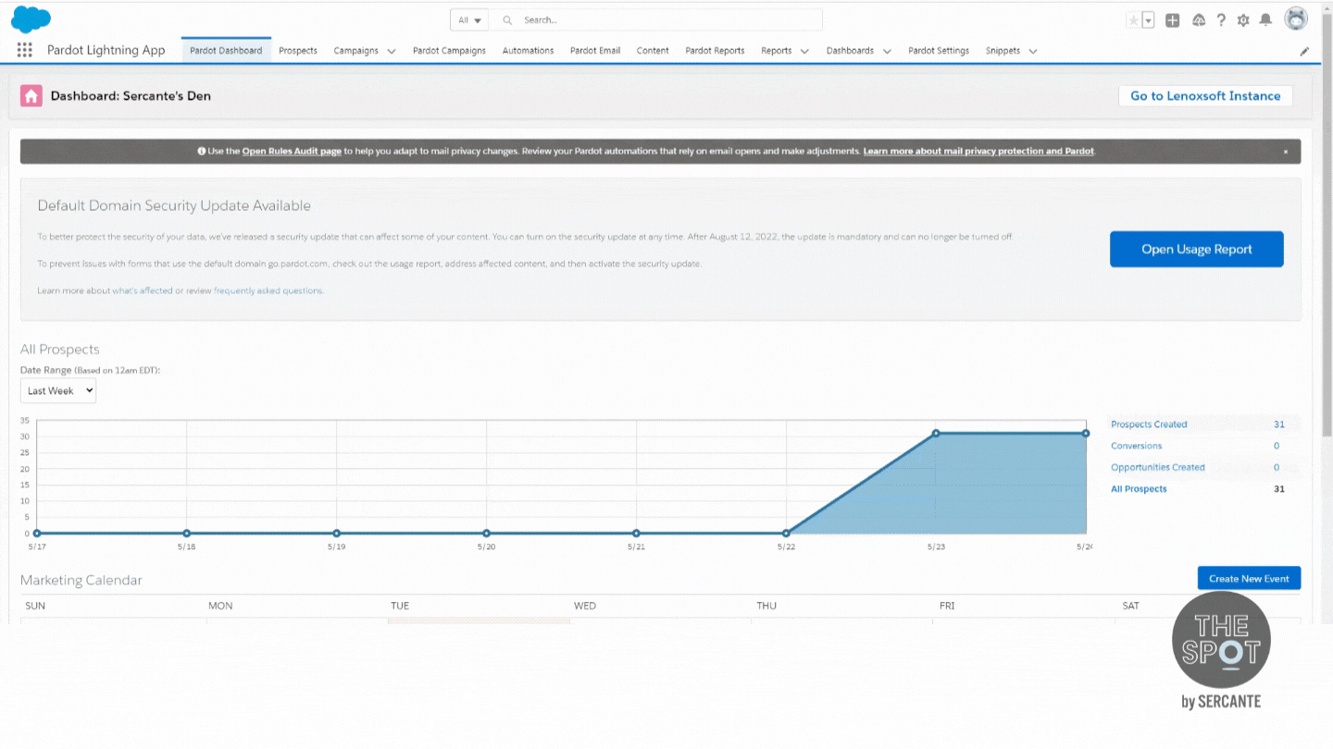Open the Campaigns tab

(x=356, y=51)
